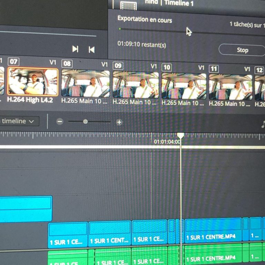Screen dimensions: 265x265
Task: Click the 01:01:04:00 timecode on the ruler
Action: coord(166,141)
